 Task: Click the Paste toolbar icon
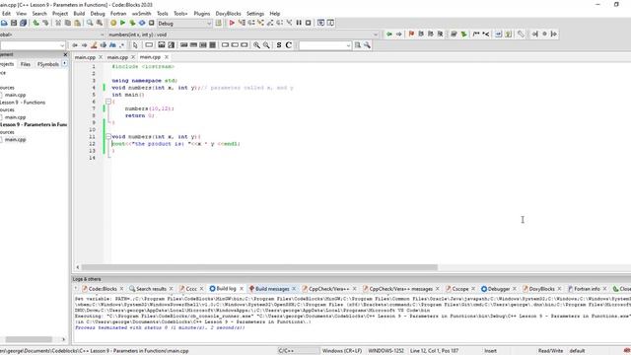(x=78, y=23)
